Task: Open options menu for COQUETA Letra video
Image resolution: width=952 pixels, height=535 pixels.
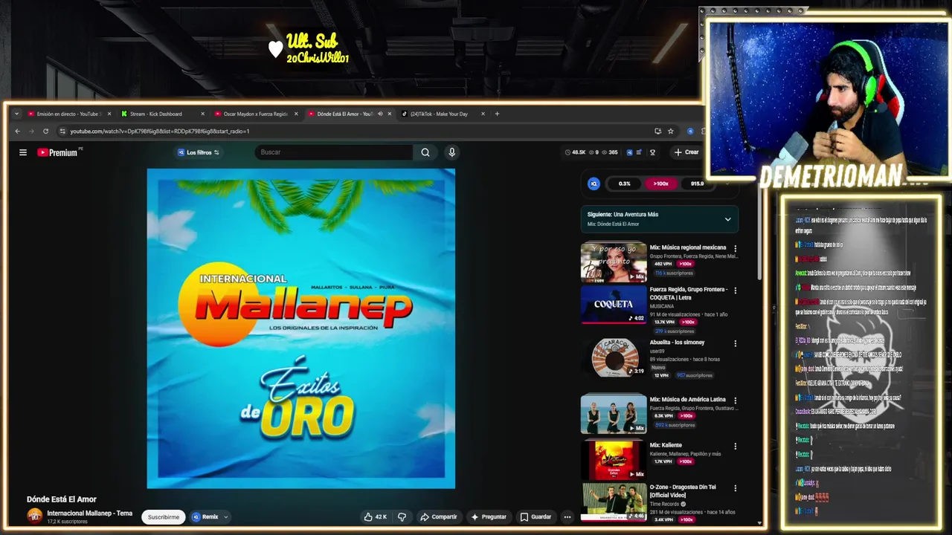Action: [x=736, y=291]
